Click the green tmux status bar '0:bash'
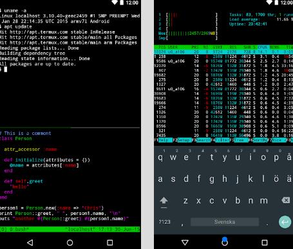The image size is (293, 249). tap(70, 229)
